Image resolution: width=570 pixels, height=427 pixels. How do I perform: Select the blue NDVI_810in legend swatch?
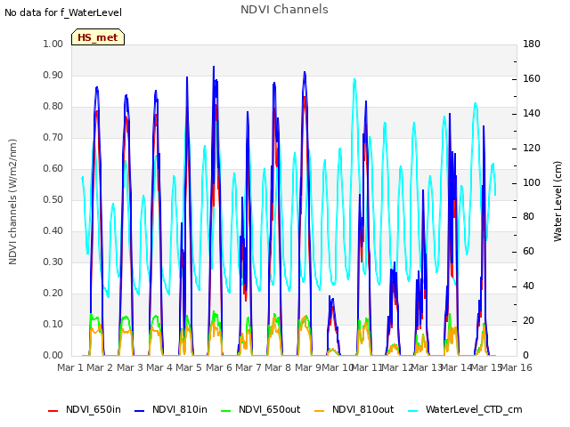click(x=139, y=410)
